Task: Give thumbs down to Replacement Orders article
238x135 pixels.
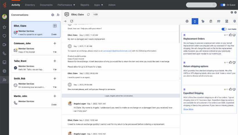Action: [x=234, y=35]
